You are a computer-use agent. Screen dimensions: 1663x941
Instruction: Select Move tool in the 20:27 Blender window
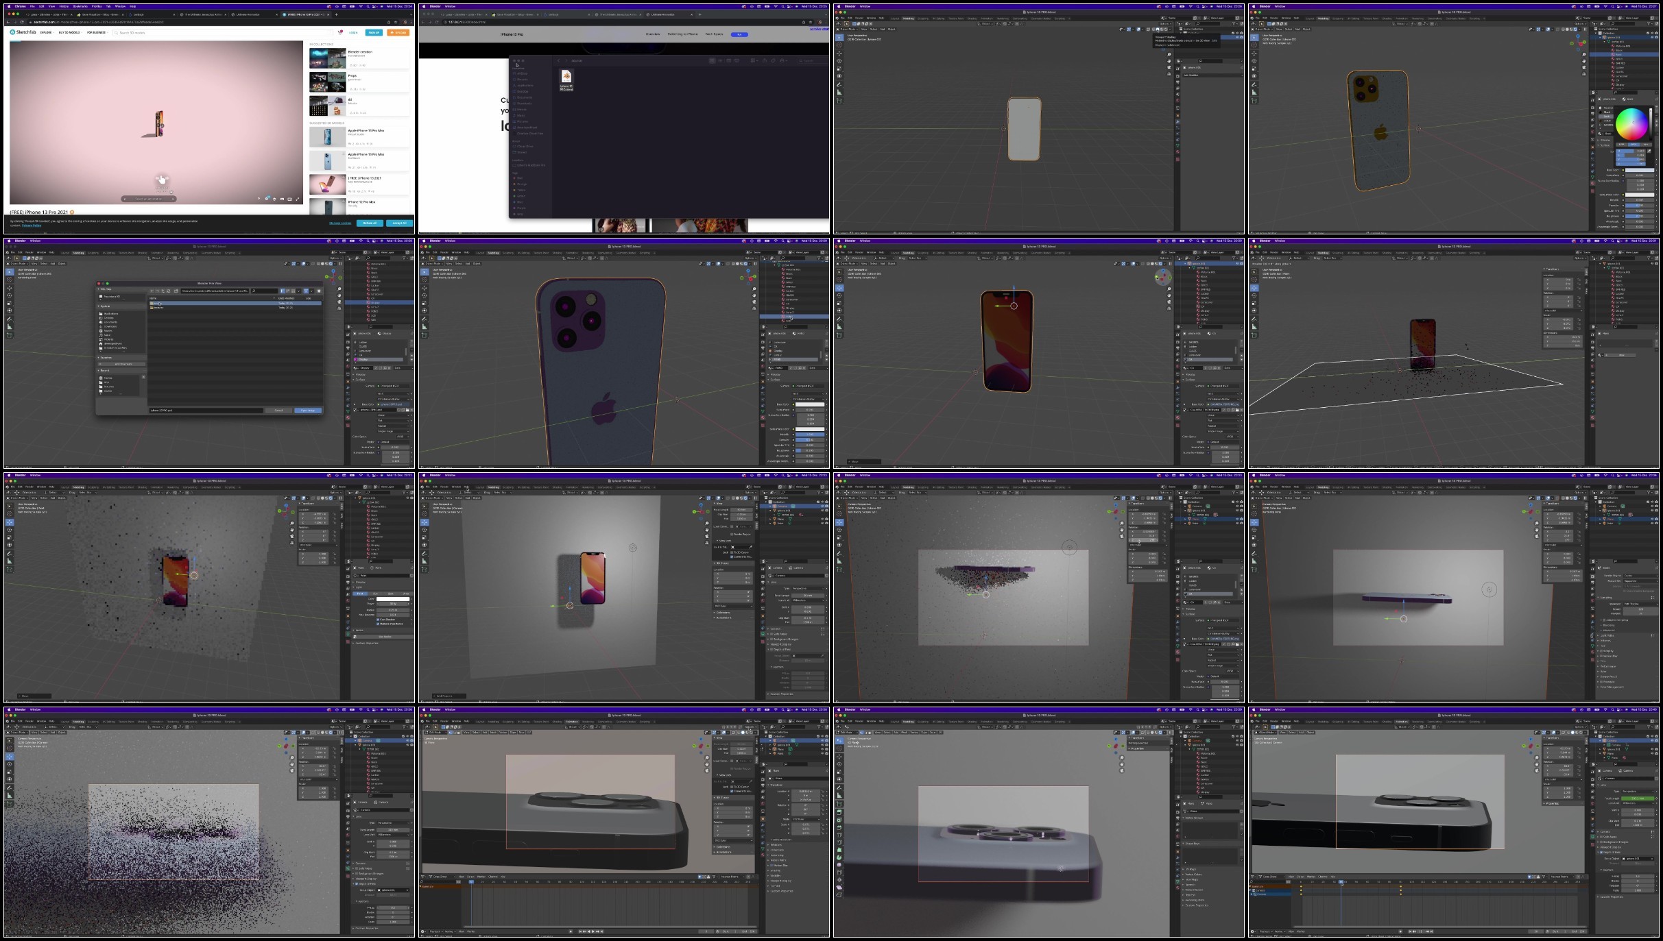tap(1254, 53)
